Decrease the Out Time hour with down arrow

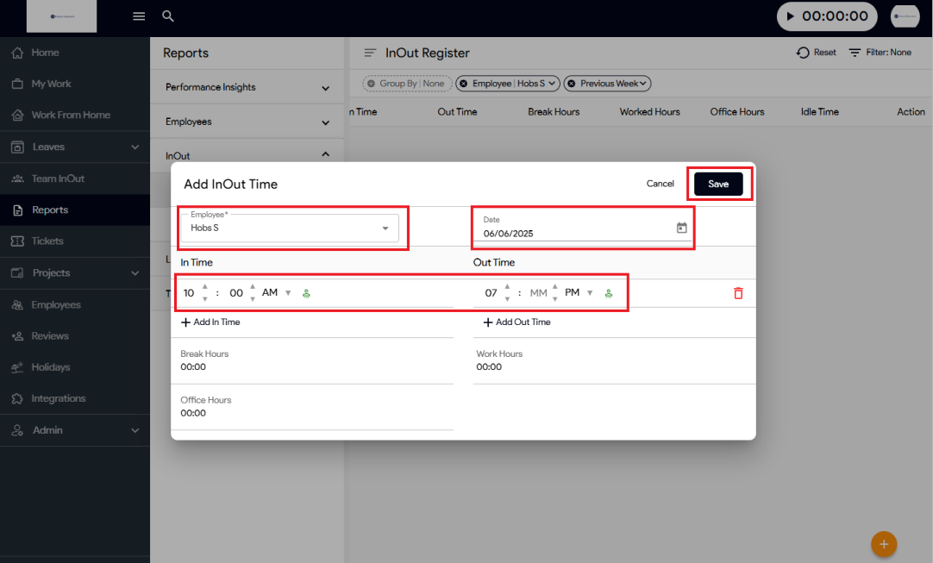click(507, 299)
